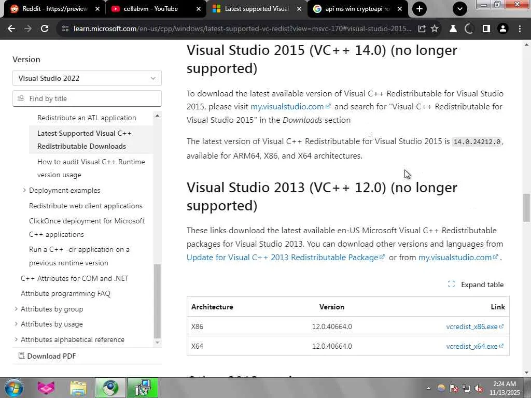This screenshot has width=531, height=398.
Task: Click the browser forward arrow
Action: pos(28,29)
